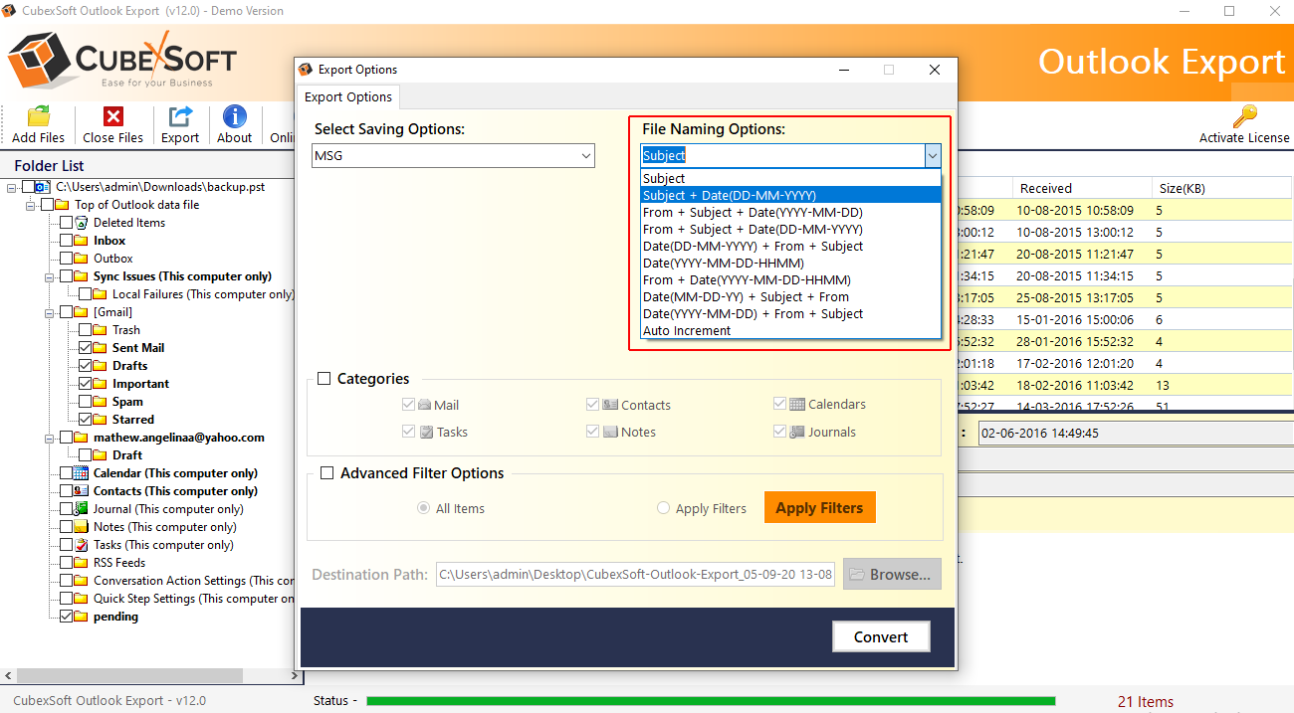This screenshot has width=1294, height=713.
Task: Click the Received column header
Action: coord(1082,188)
